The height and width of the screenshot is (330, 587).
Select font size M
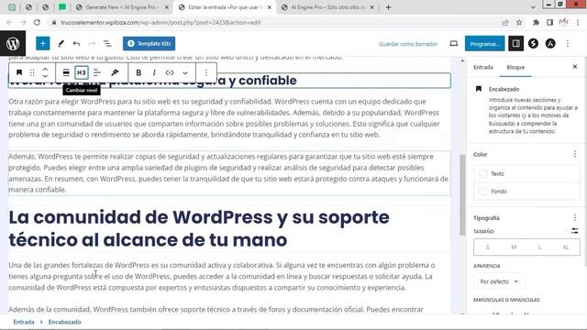click(514, 247)
